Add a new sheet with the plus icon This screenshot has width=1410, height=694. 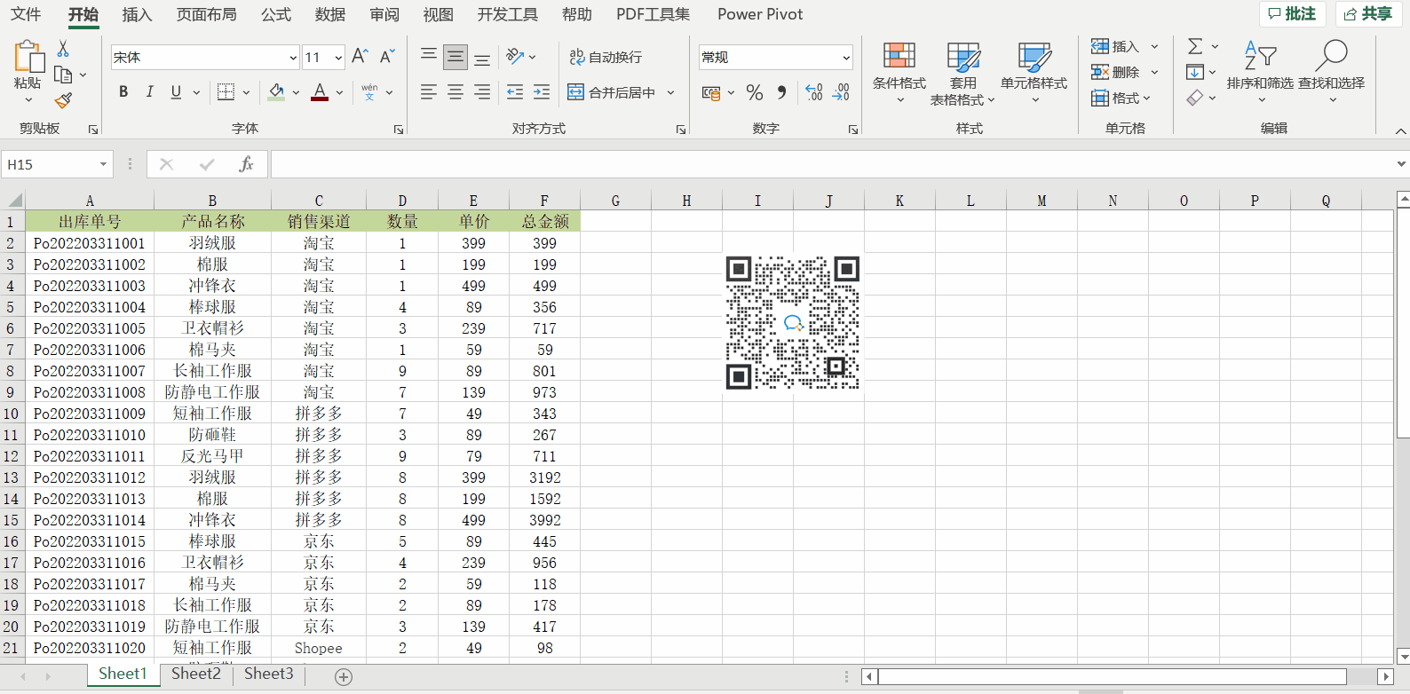[x=344, y=677]
